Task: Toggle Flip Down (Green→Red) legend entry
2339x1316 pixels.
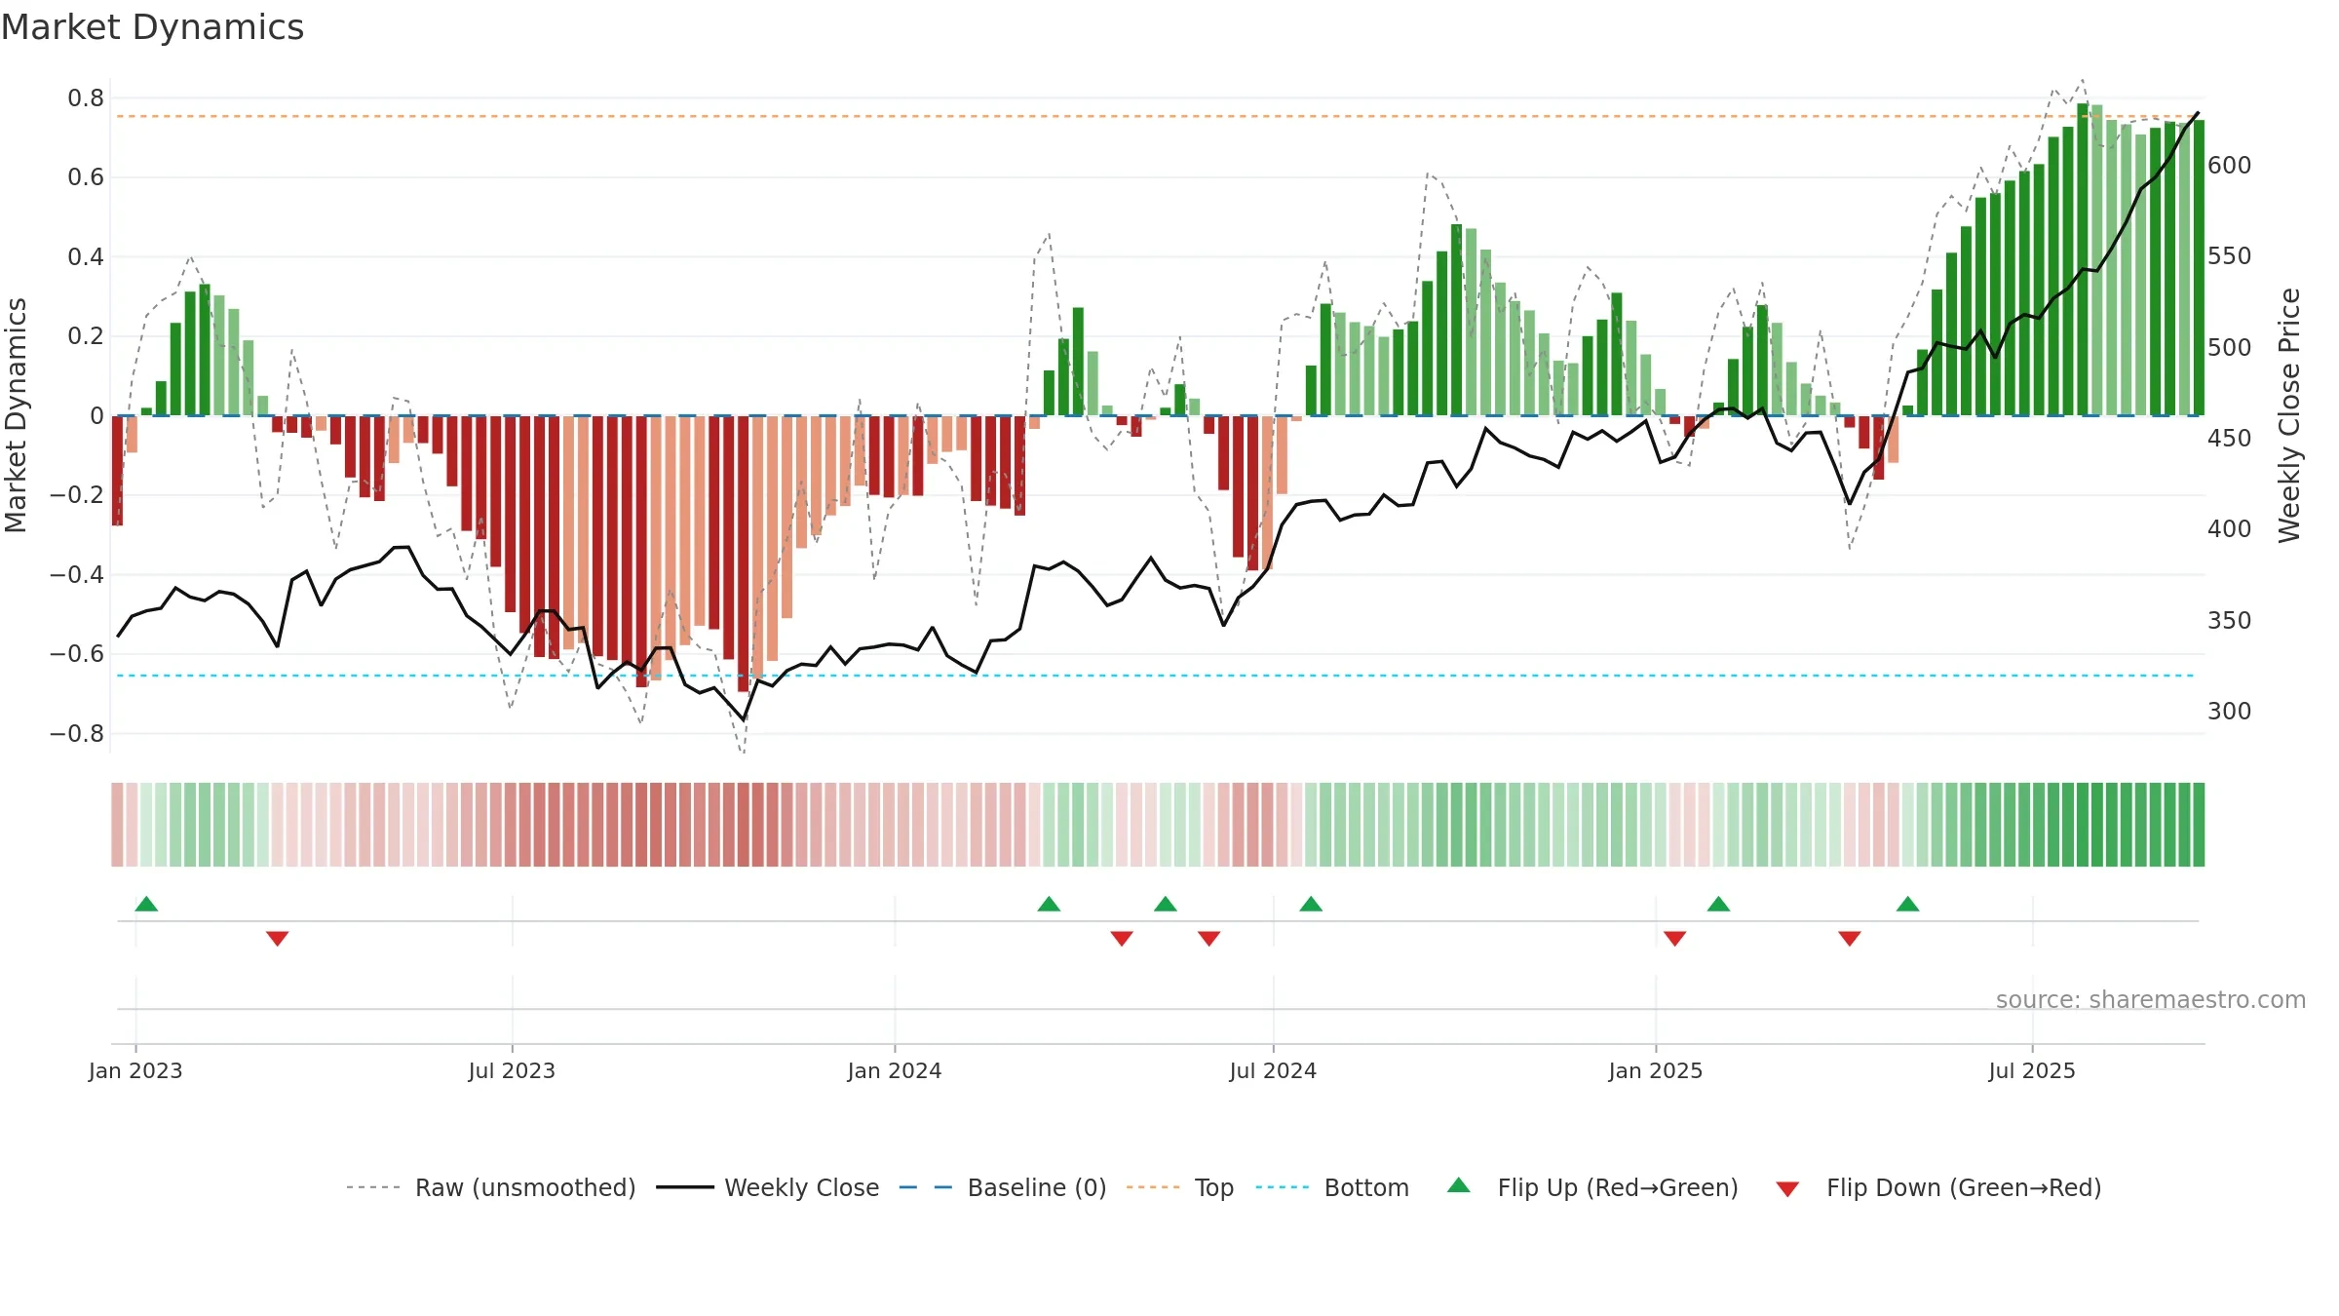Action: pos(1938,1187)
